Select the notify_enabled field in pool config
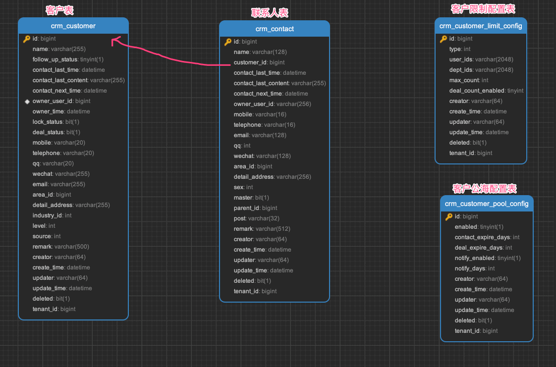 pyautogui.click(x=475, y=258)
